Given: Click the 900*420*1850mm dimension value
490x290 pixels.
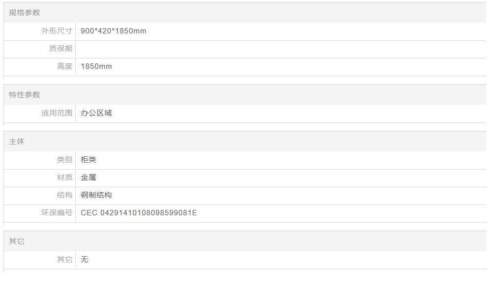Looking at the screenshot, I should click(x=114, y=31).
